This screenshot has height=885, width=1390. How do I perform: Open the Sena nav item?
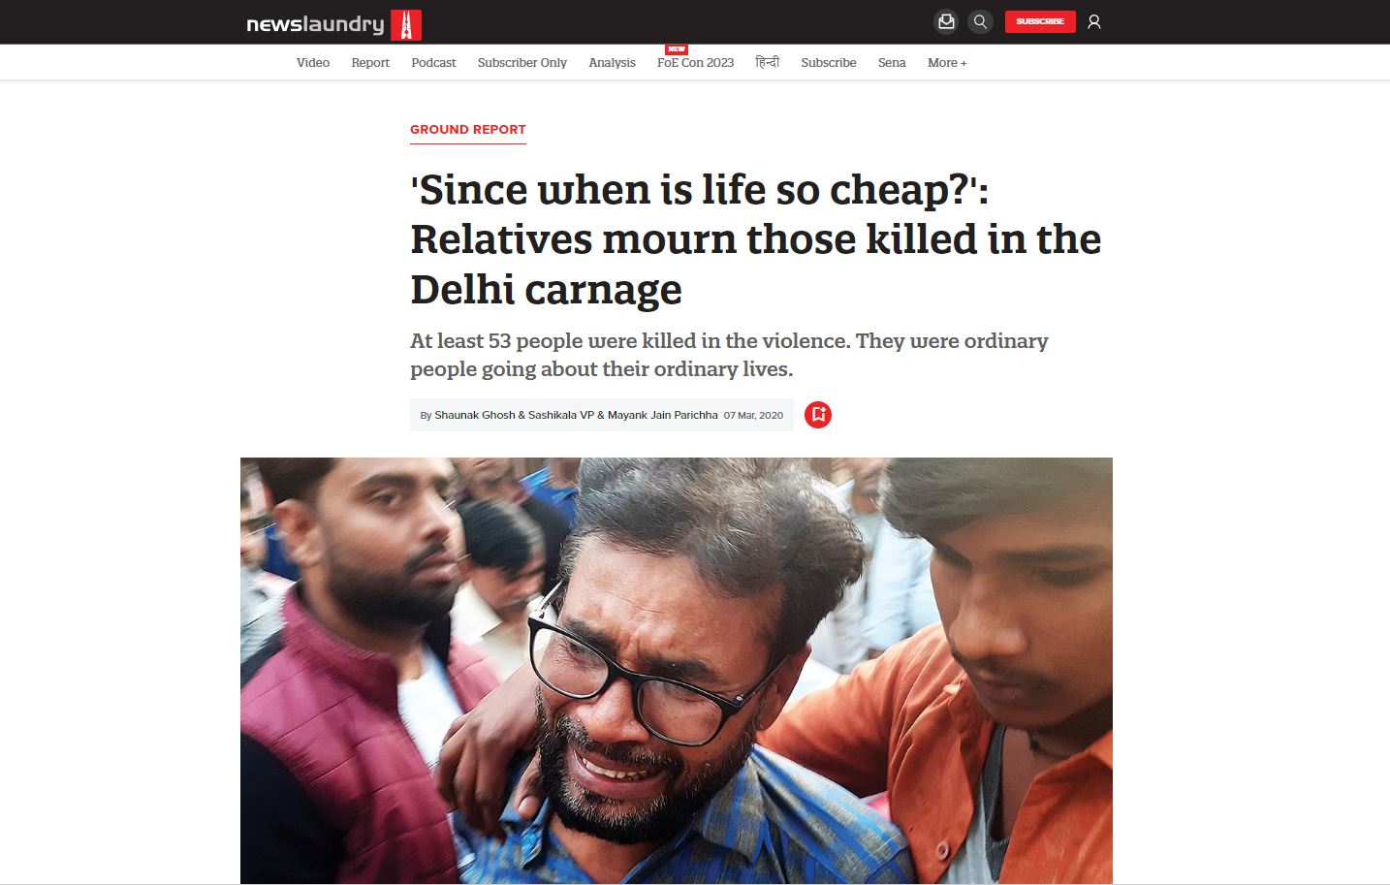point(892,63)
